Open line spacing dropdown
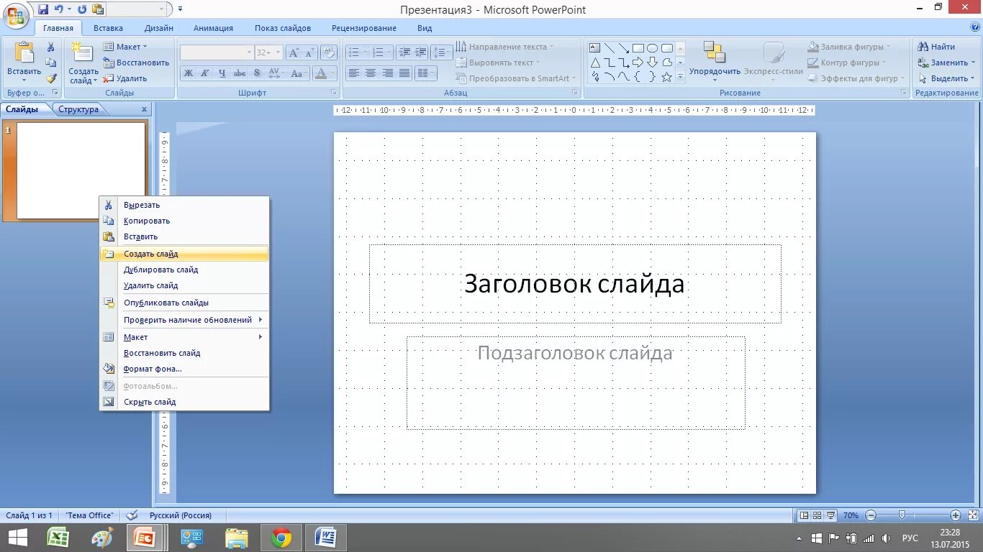The height and width of the screenshot is (552, 983). [x=442, y=52]
